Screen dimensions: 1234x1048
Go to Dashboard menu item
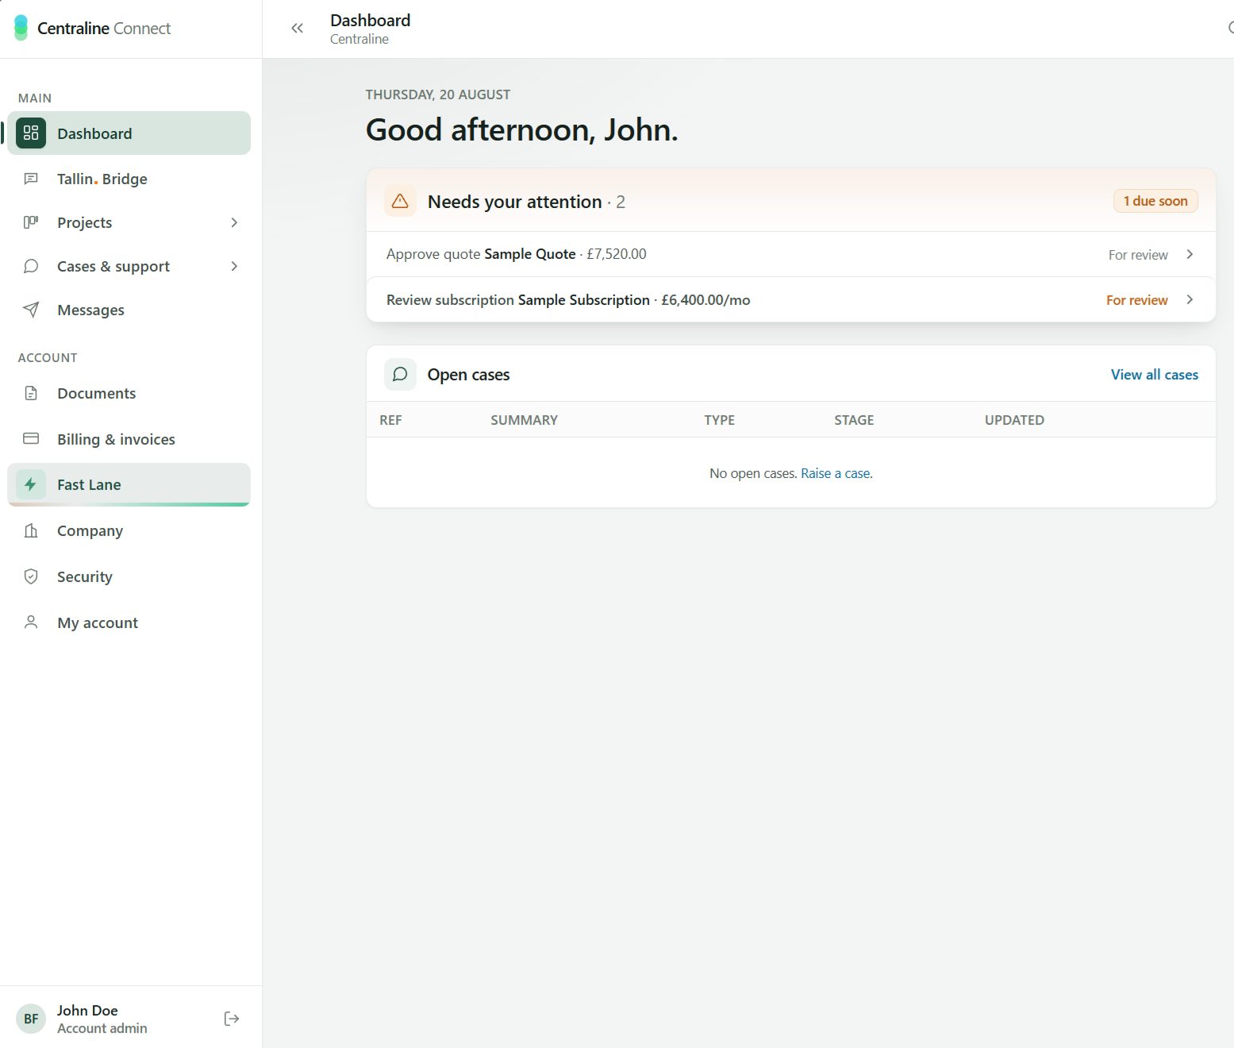click(129, 133)
